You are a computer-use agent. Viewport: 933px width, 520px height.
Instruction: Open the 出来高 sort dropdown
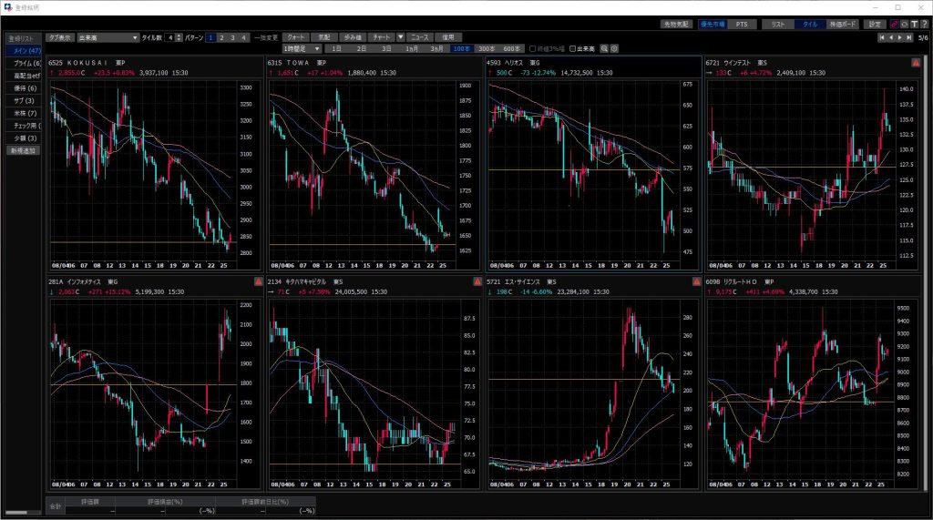tap(107, 37)
